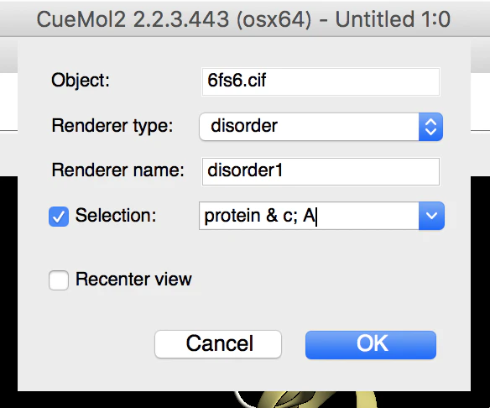Cancel the new renderer dialog
The height and width of the screenshot is (408, 490).
tap(218, 344)
